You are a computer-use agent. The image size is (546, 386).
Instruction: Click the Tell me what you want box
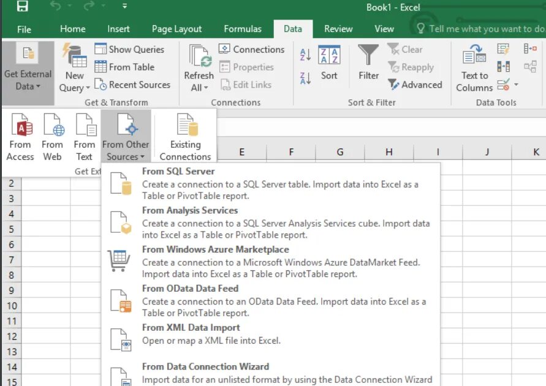(480, 29)
